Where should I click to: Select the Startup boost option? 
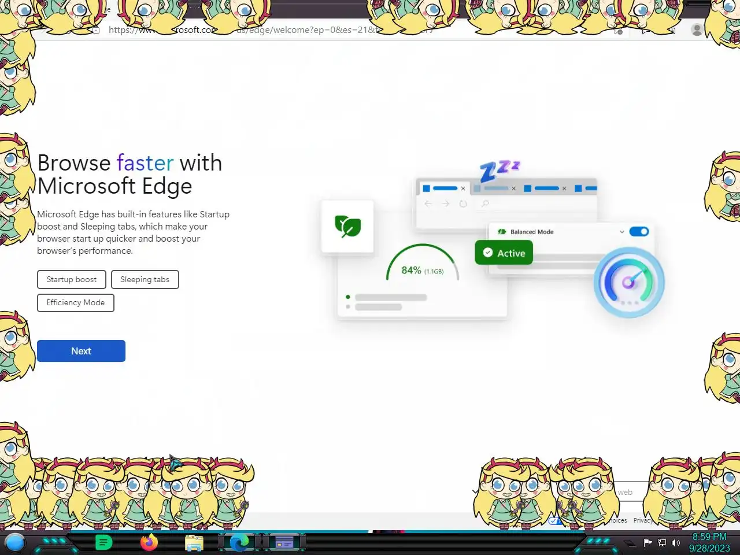(x=72, y=279)
